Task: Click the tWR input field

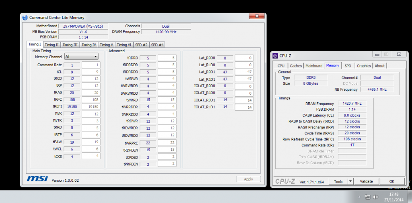Action: [91, 114]
